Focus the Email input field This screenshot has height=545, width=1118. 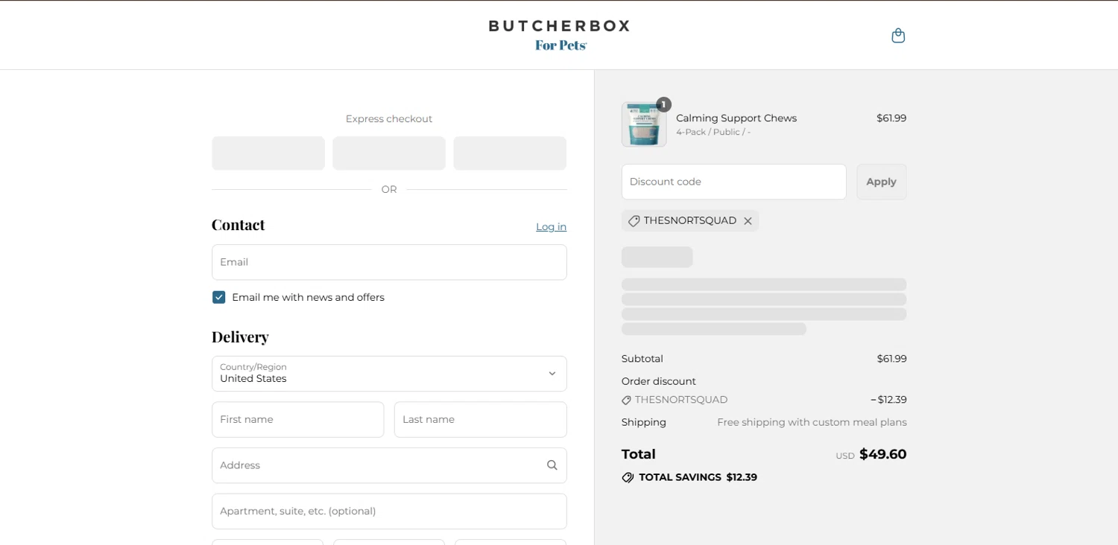click(389, 262)
